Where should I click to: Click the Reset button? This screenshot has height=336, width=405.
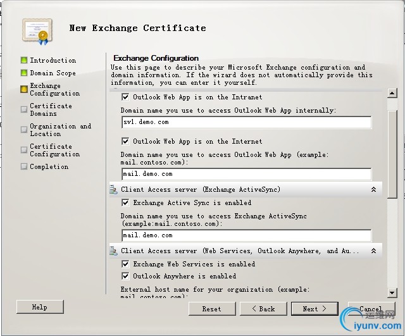[x=212, y=309]
